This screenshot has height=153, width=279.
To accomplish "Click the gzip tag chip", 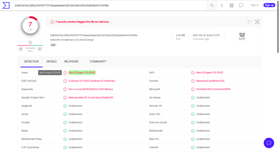I will click(x=53, y=45).
